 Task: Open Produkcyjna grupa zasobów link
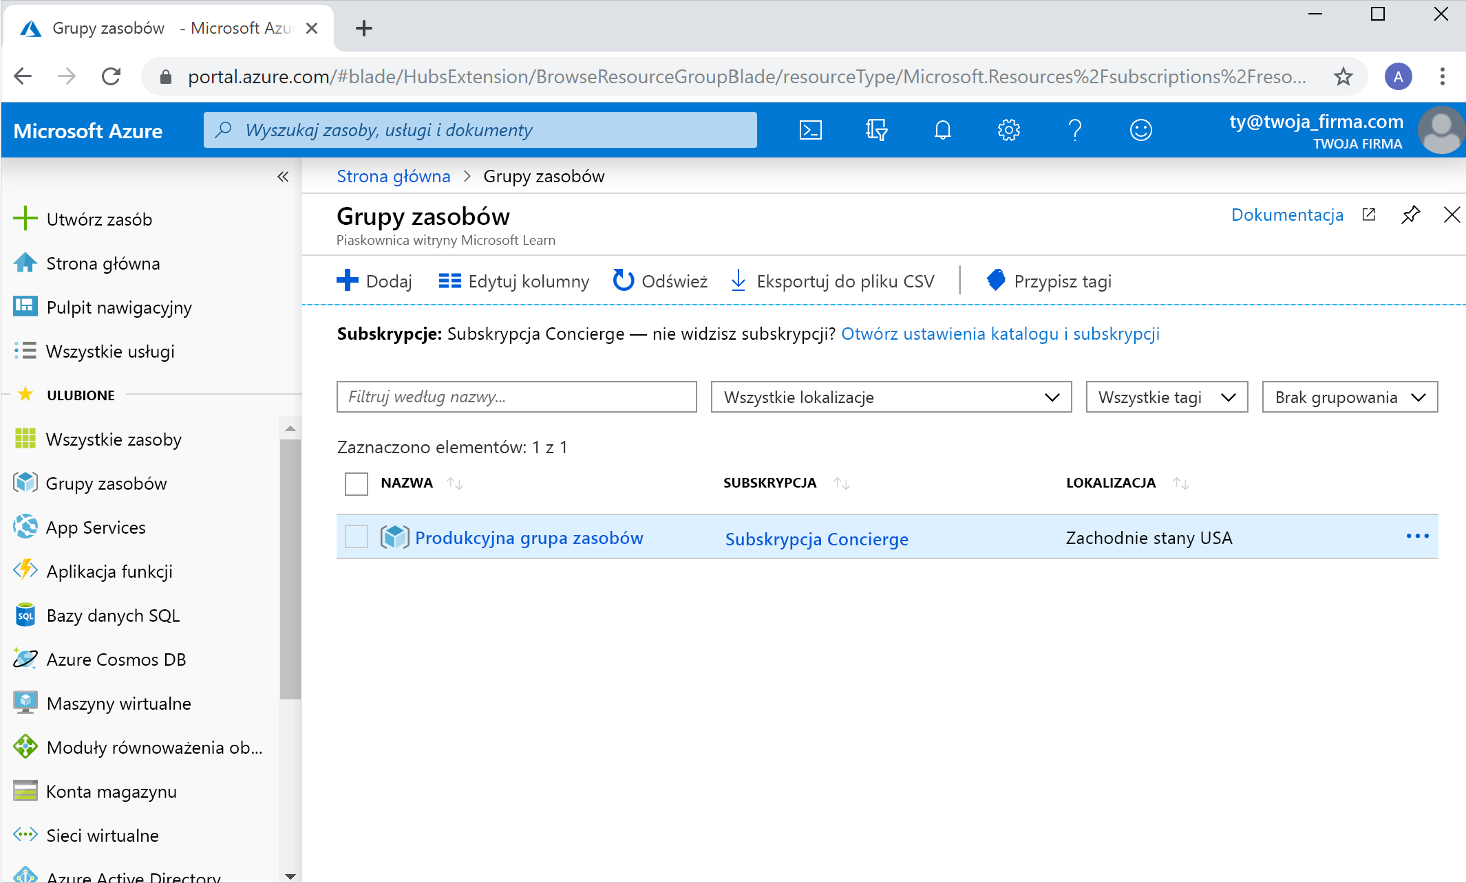[529, 538]
